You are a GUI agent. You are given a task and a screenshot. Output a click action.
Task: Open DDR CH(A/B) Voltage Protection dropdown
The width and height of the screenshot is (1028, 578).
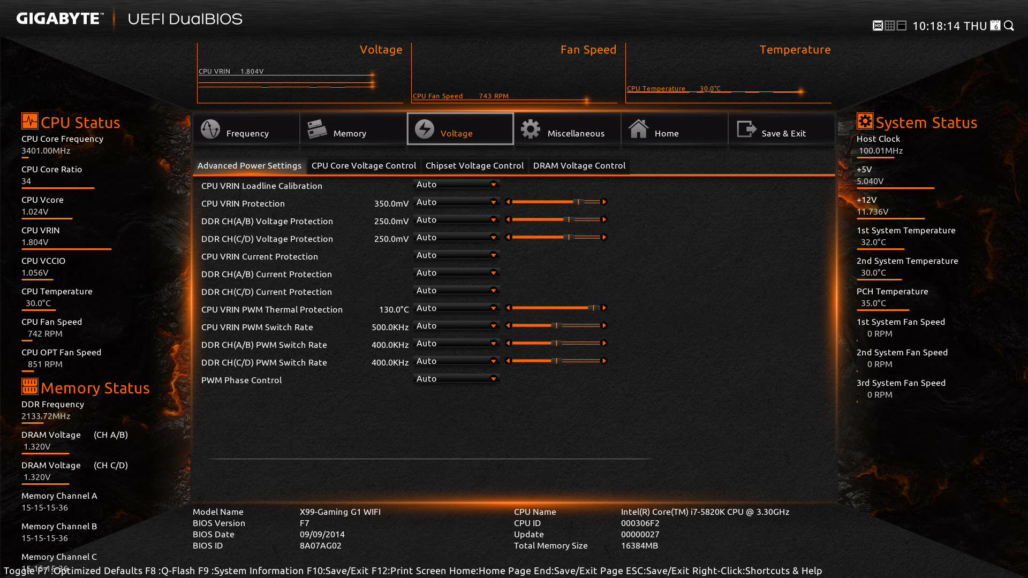click(x=457, y=219)
